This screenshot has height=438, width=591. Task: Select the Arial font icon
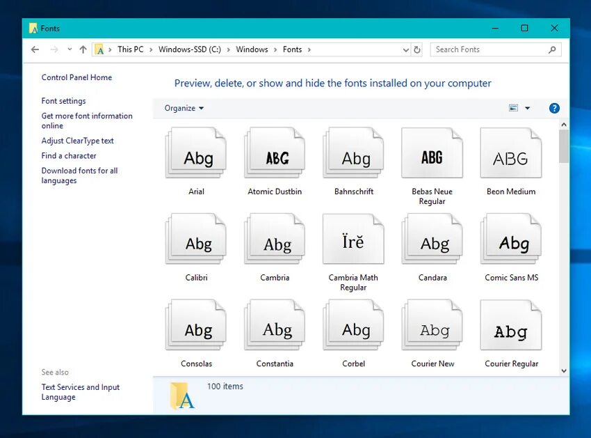point(196,153)
